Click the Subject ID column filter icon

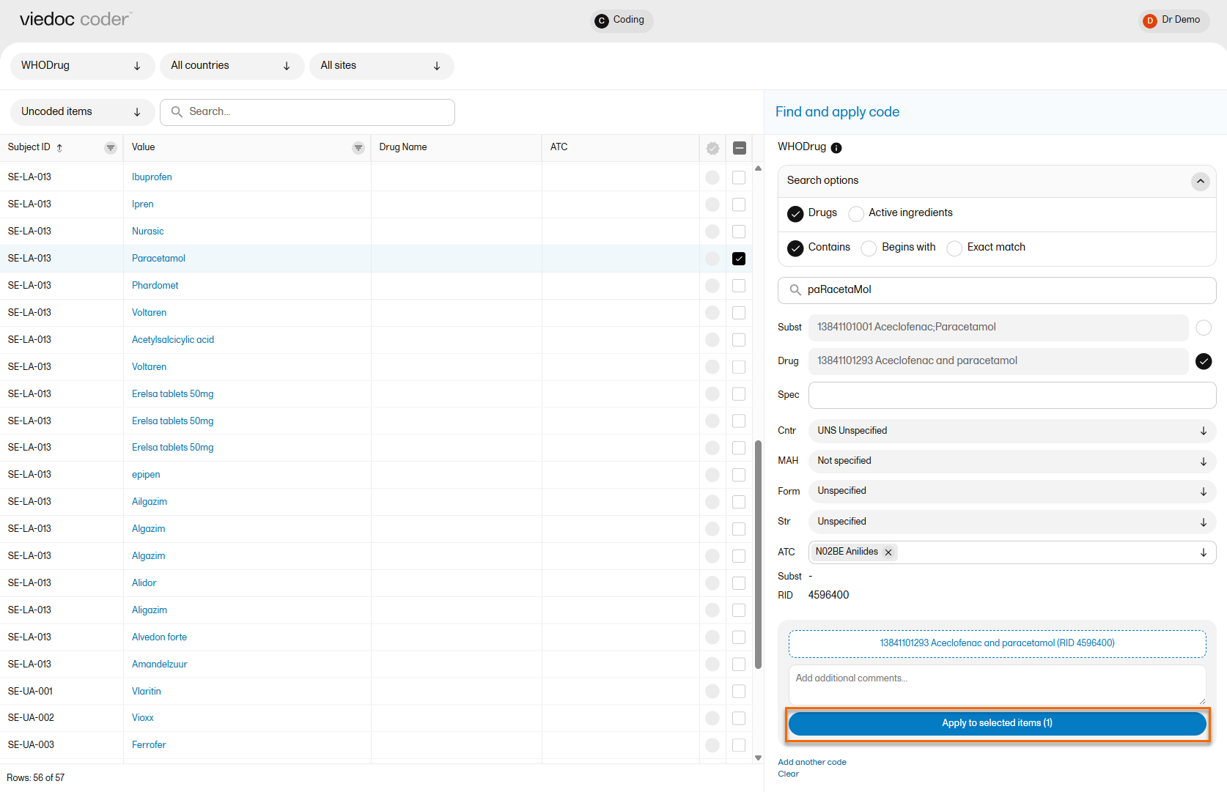point(111,148)
